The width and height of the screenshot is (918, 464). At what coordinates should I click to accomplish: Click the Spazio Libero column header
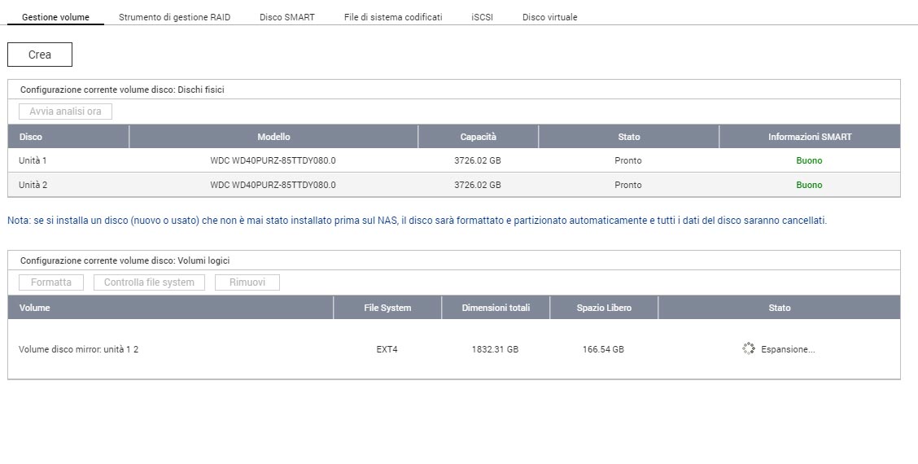604,308
